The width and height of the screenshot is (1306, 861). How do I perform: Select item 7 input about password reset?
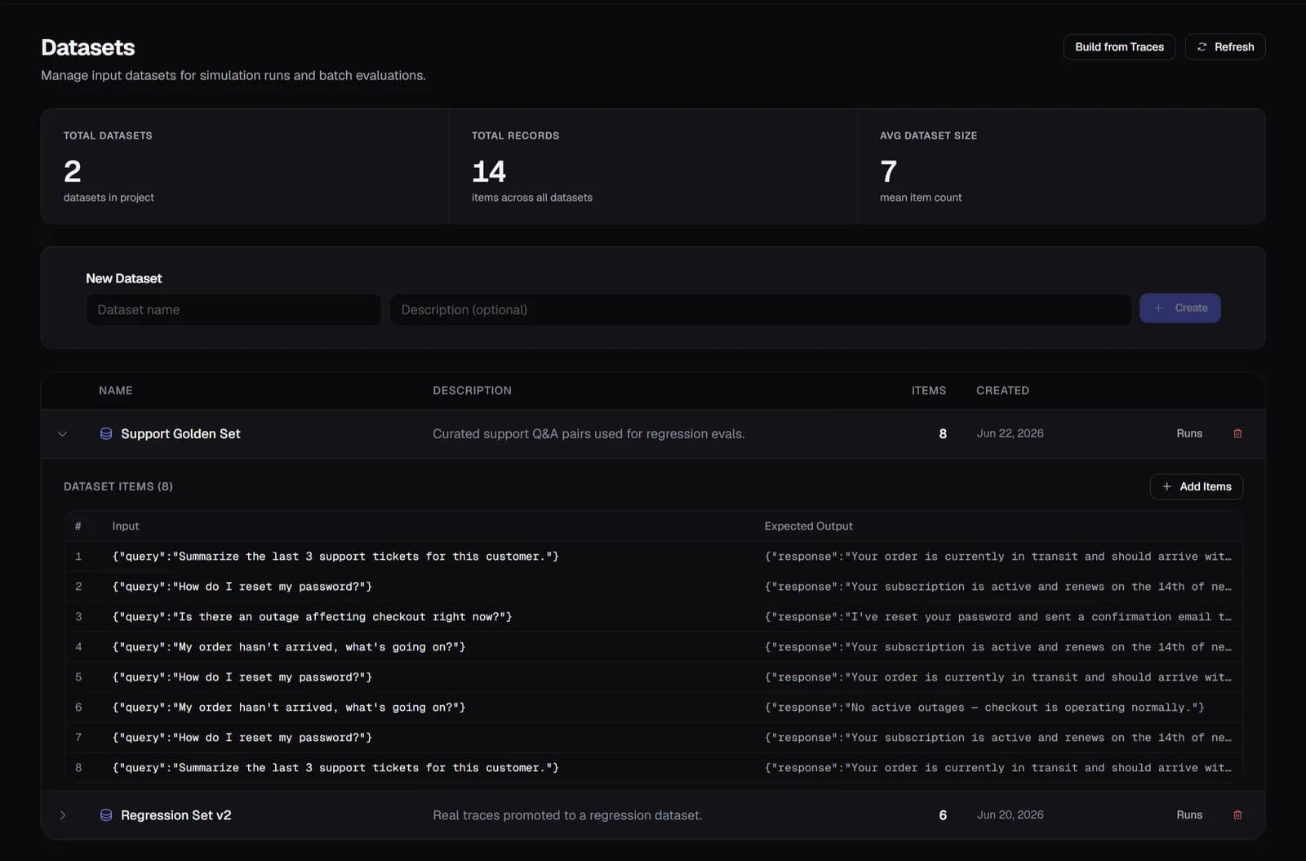pyautogui.click(x=242, y=737)
